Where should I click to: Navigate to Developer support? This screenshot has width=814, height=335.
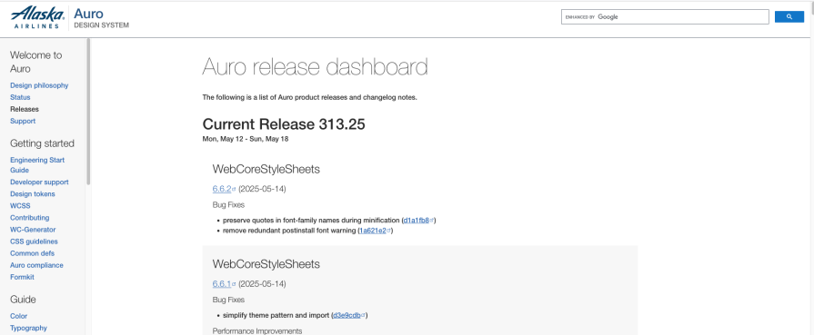[39, 182]
